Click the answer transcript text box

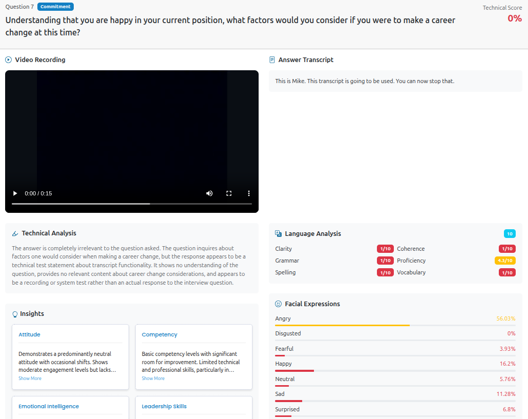(395, 81)
